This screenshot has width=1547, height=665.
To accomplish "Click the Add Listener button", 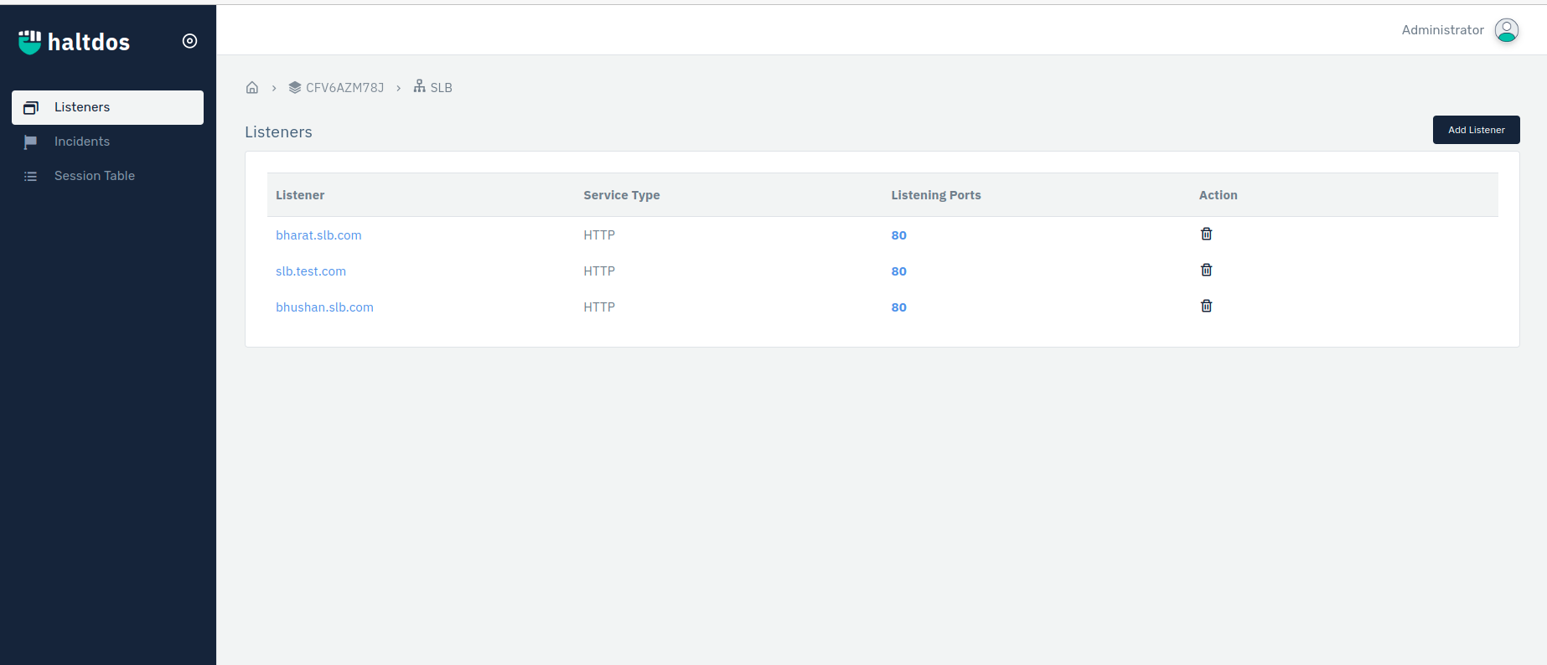I will [x=1476, y=130].
